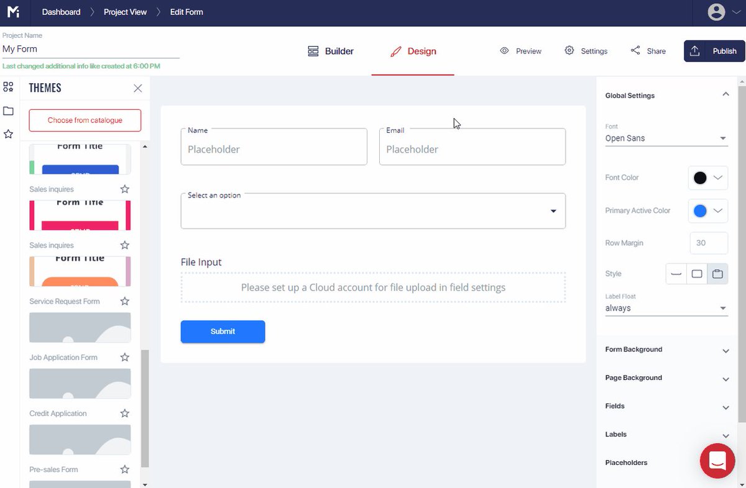Favorite the Pre-sales Form theme
The image size is (746, 488).
point(124,469)
